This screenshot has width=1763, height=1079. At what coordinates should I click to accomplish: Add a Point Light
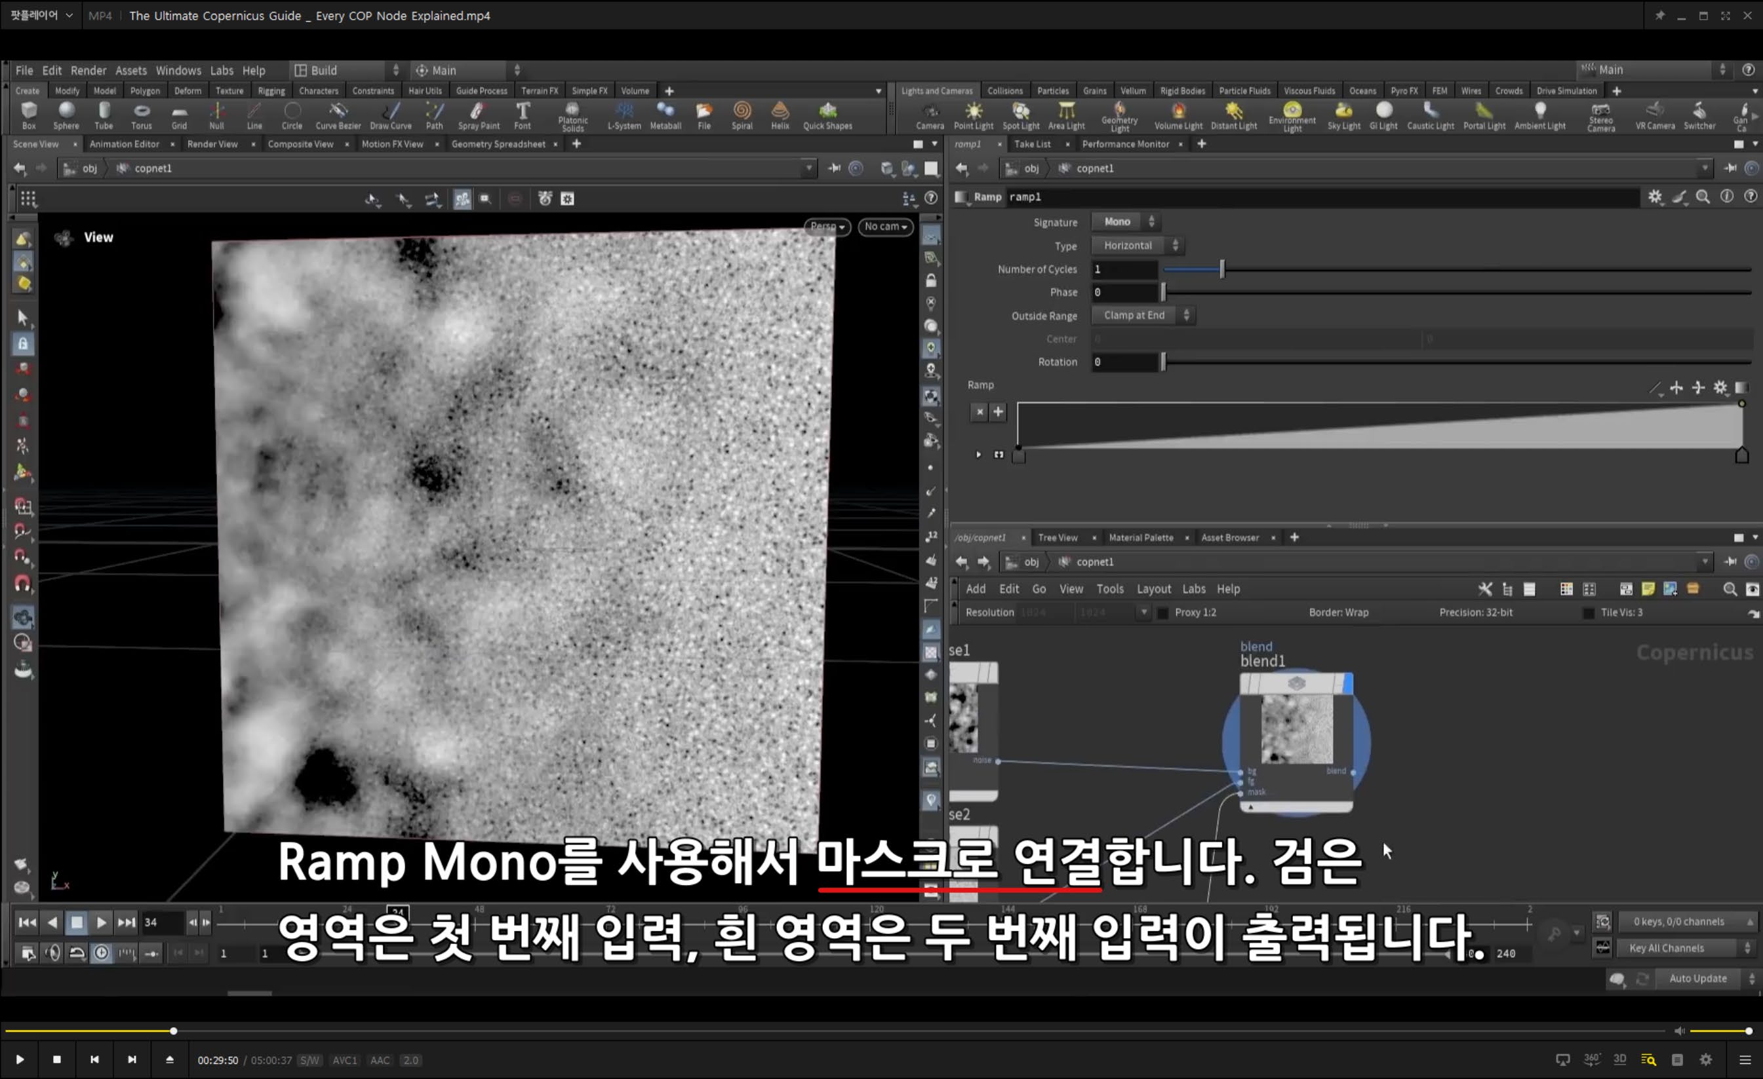[973, 117]
